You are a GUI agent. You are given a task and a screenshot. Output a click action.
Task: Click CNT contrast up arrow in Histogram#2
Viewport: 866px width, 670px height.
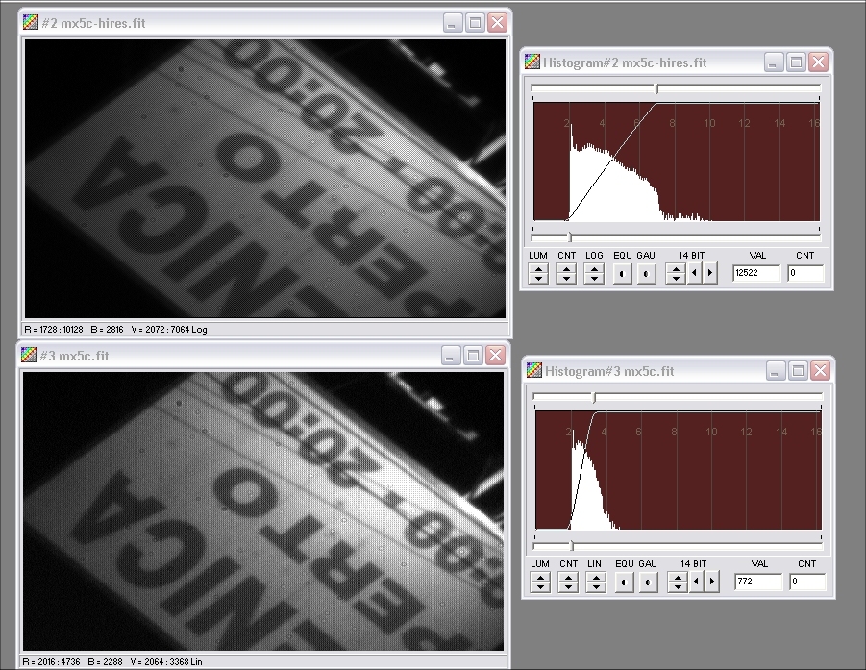coord(567,269)
